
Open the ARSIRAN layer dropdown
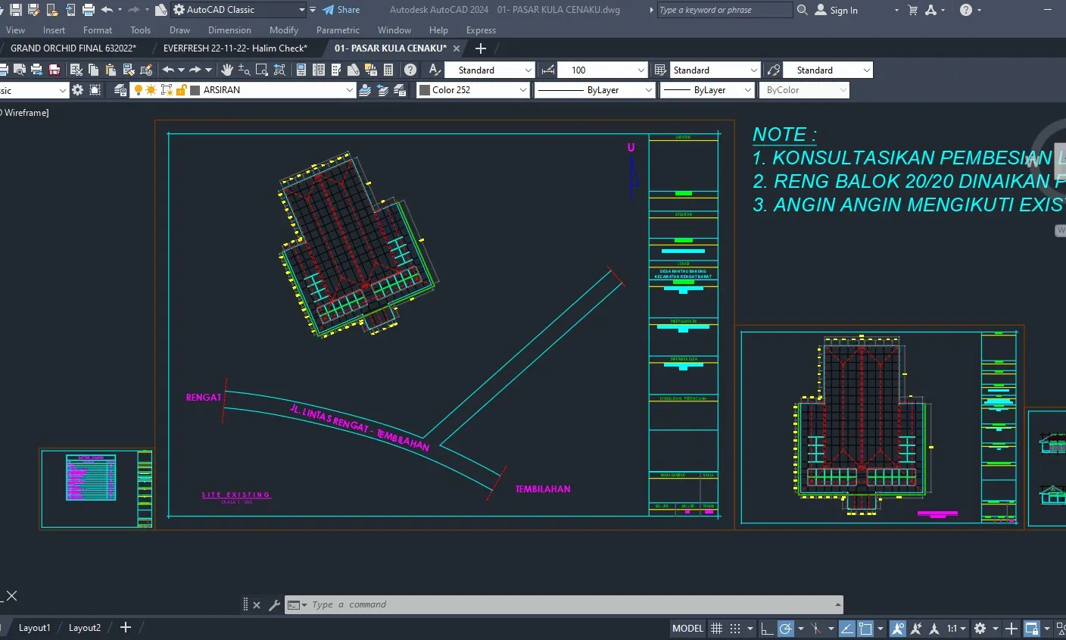[x=348, y=89]
